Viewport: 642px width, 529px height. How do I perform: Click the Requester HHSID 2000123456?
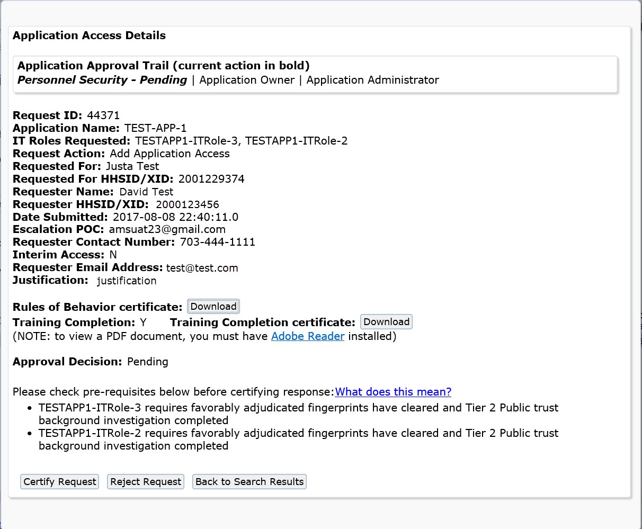click(x=187, y=204)
